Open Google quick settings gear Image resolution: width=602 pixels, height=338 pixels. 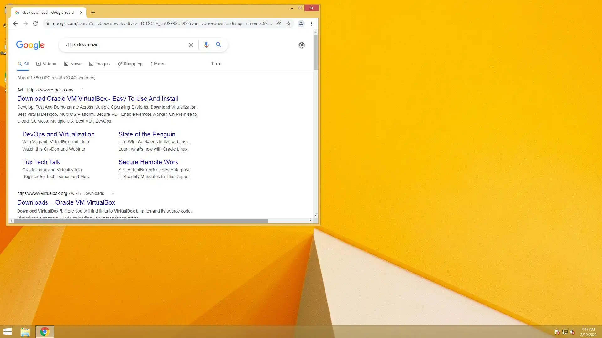pyautogui.click(x=301, y=45)
